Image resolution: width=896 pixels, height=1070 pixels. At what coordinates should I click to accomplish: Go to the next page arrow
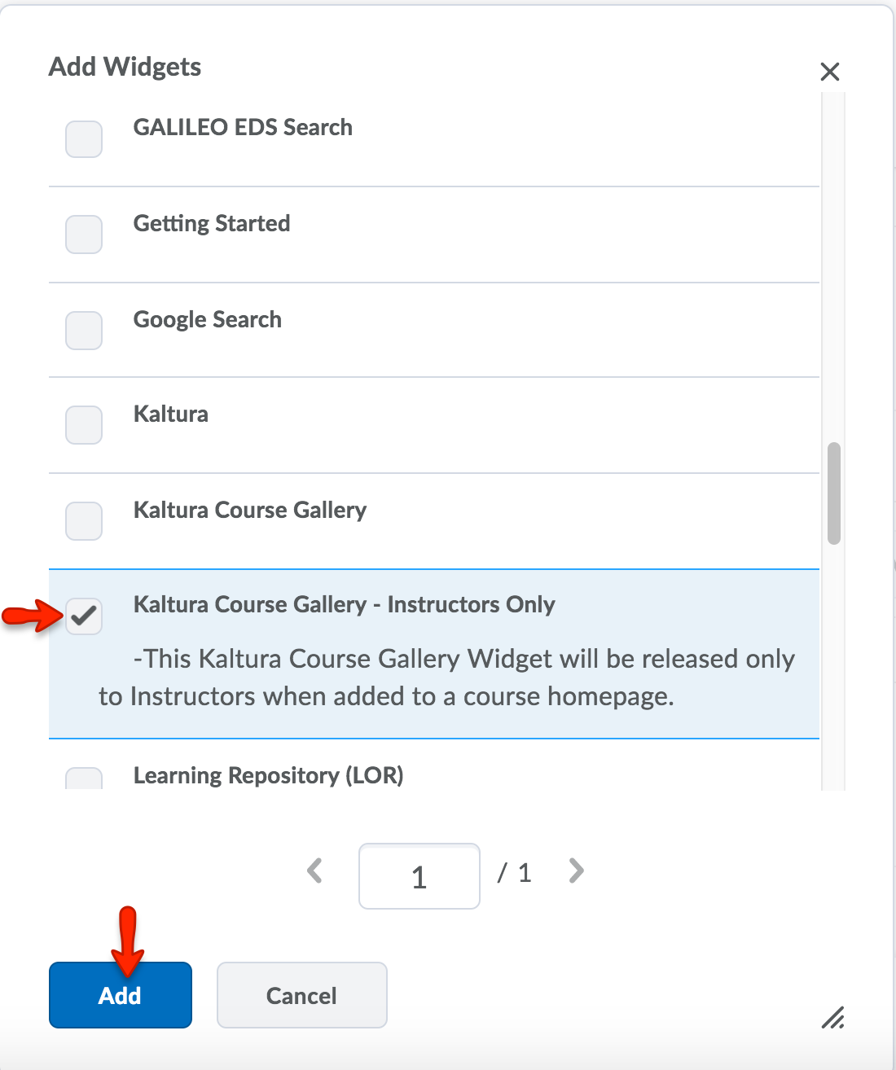coord(576,871)
